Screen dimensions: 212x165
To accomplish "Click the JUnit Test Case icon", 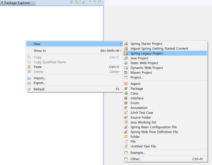I will pyautogui.click(x=126, y=112).
